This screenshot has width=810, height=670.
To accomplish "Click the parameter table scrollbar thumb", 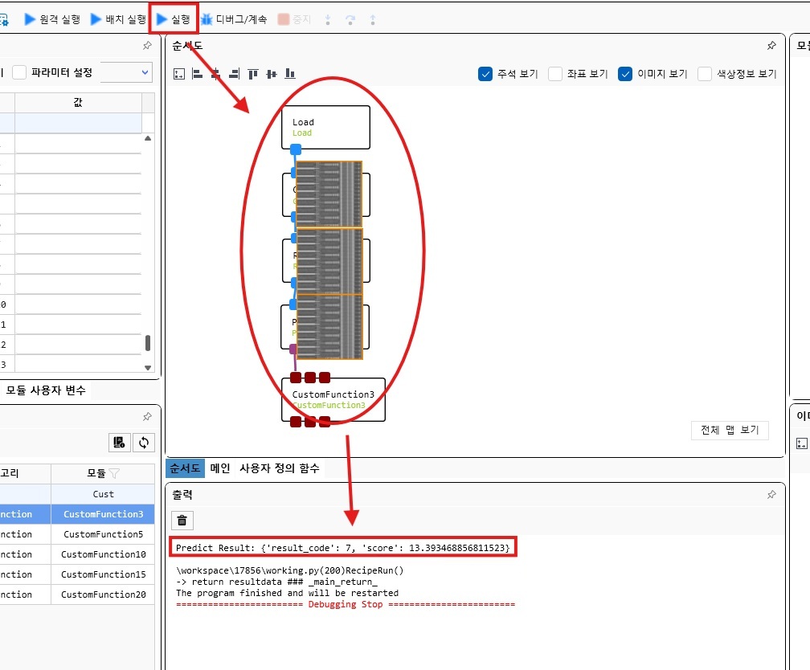I will (147, 343).
